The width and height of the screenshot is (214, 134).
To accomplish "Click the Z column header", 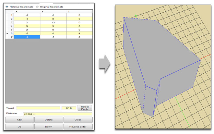I will point(79,11).
